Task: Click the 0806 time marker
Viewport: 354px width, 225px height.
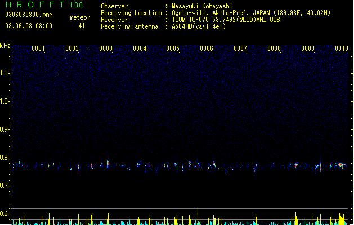Action: (207, 48)
